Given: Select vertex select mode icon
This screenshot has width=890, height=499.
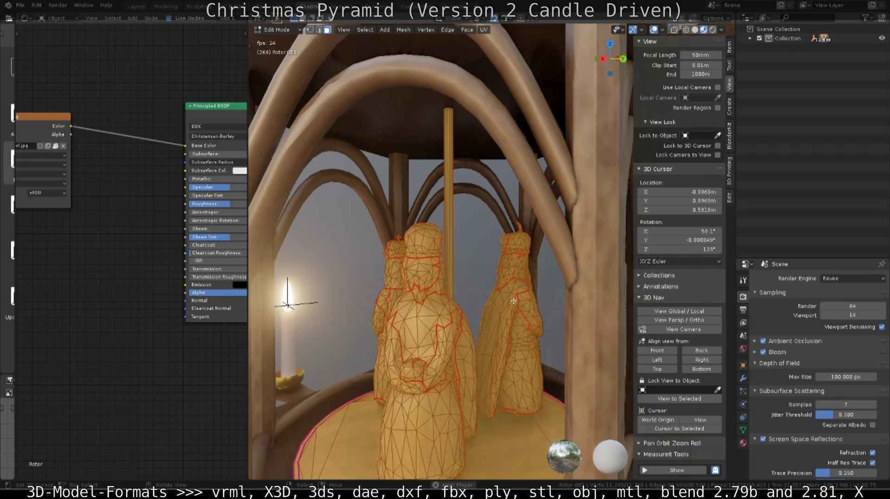Looking at the screenshot, I should click(x=310, y=30).
